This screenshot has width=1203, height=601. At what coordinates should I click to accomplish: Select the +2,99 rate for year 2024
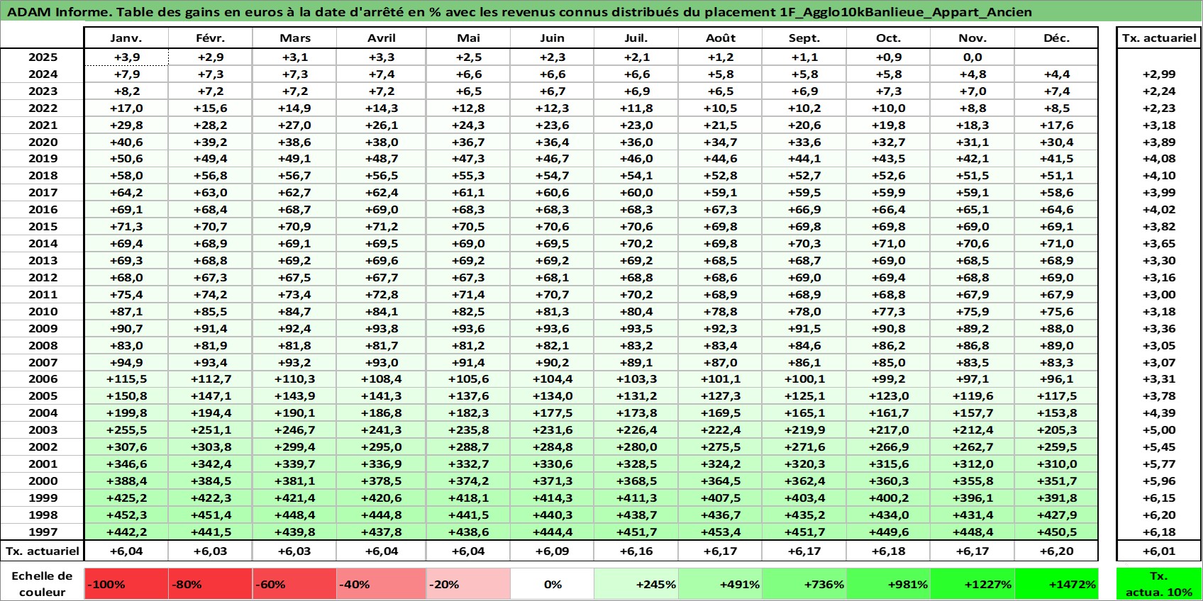click(1159, 74)
